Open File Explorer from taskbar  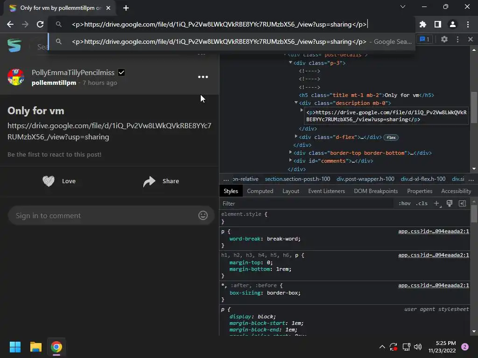tap(35, 347)
